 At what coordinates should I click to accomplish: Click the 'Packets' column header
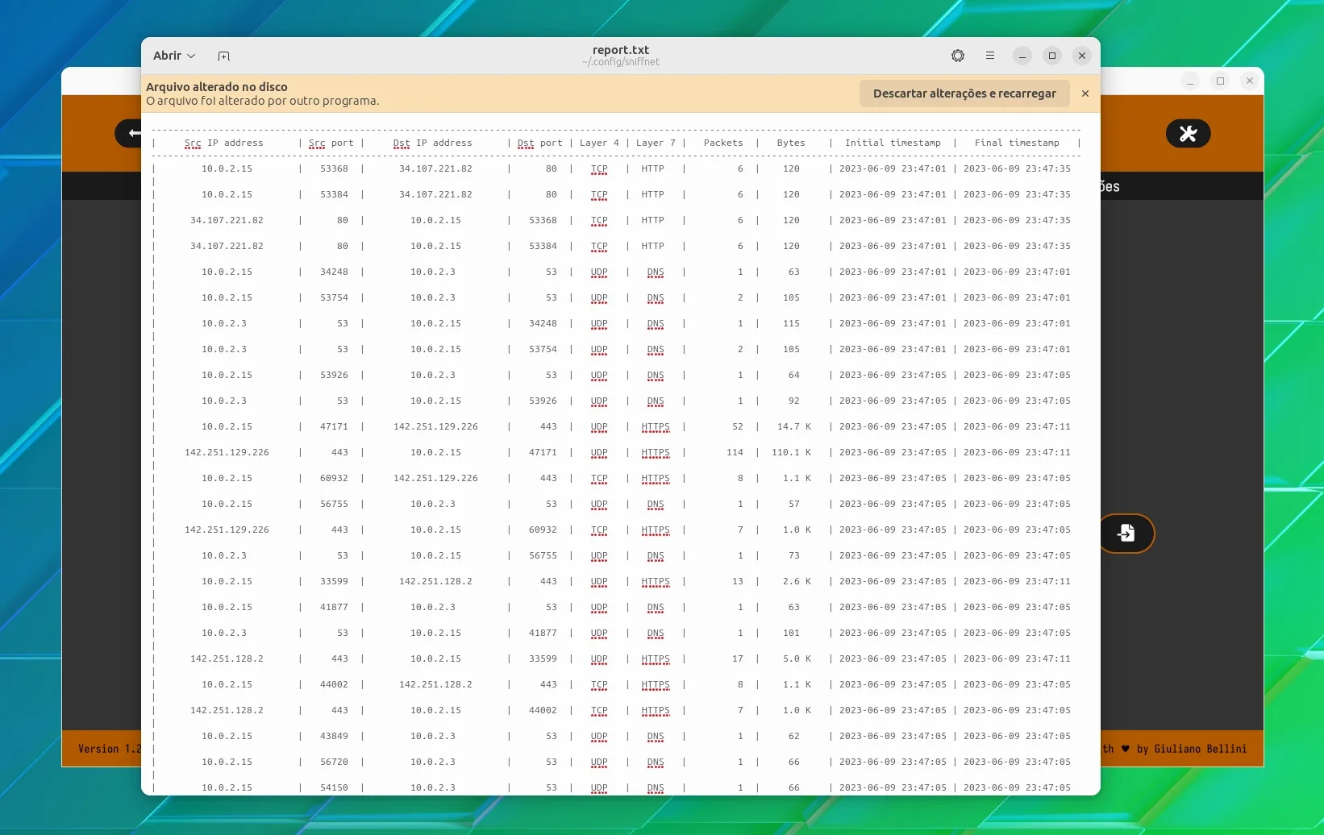point(723,143)
